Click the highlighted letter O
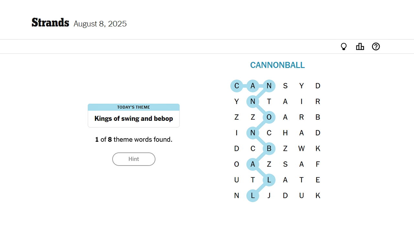 269,117
